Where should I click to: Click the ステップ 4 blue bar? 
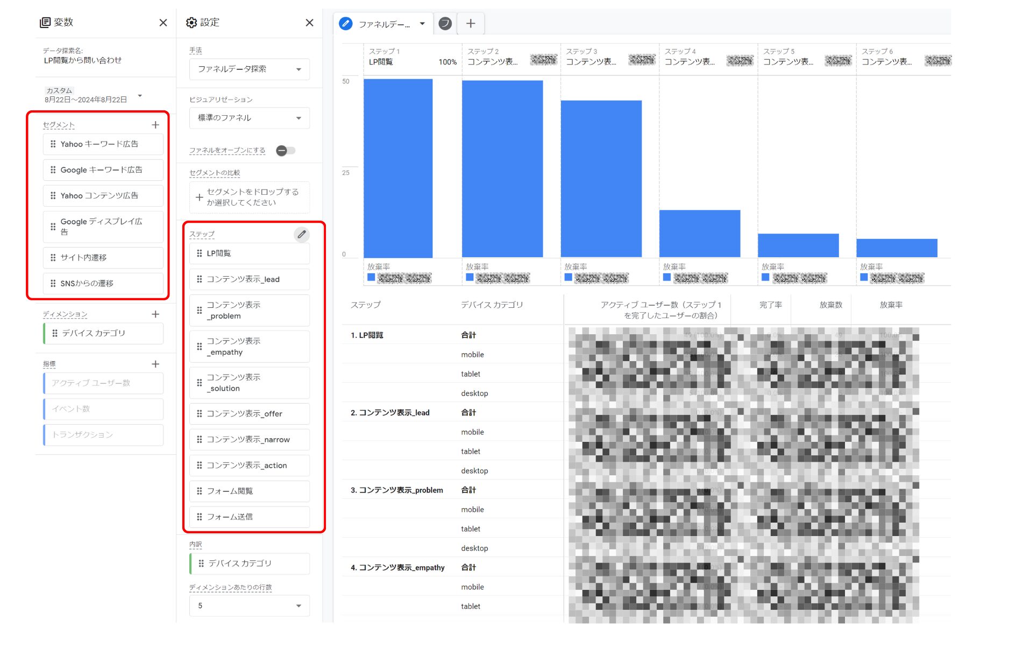point(700,234)
